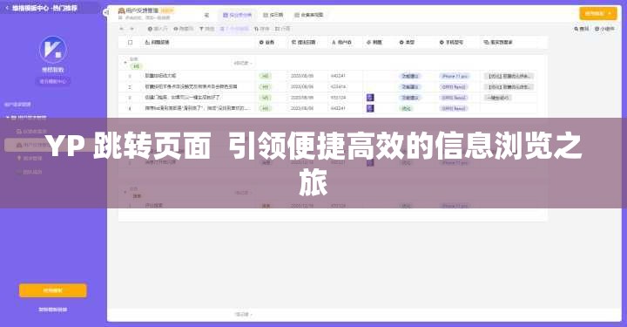Click the 2020/08/06 date in row 1
This screenshot has height=327, width=627.
302,76
